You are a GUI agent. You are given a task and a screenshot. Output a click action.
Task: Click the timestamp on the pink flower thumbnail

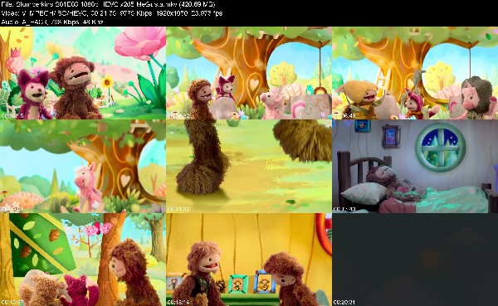[12, 116]
